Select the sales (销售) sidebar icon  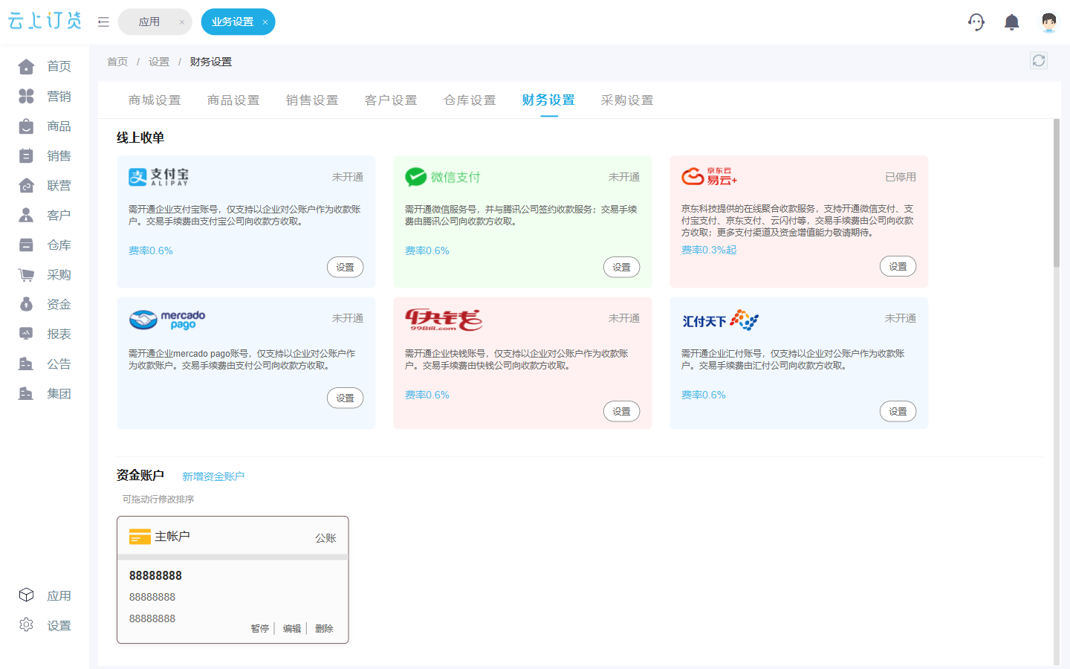26,155
